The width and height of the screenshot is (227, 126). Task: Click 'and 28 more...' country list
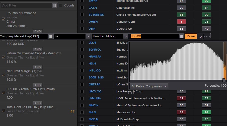click(x=17, y=26)
